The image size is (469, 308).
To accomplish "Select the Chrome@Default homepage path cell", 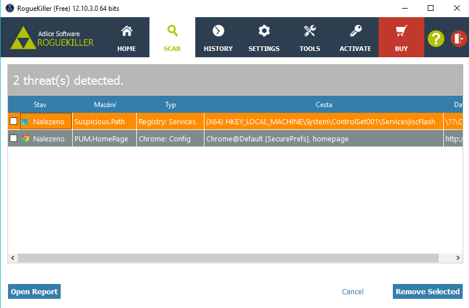I will 324,139.
